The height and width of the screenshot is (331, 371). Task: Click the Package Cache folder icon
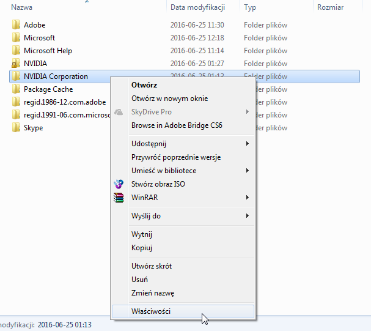pos(16,89)
